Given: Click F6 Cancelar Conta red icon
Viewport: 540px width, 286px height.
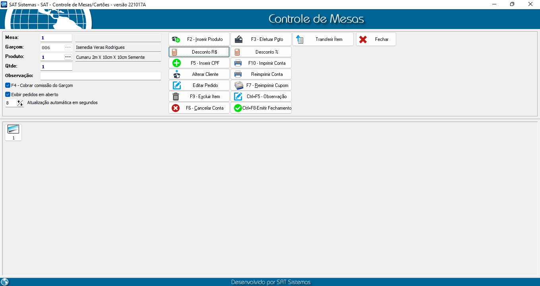Looking at the screenshot, I should pos(176,108).
